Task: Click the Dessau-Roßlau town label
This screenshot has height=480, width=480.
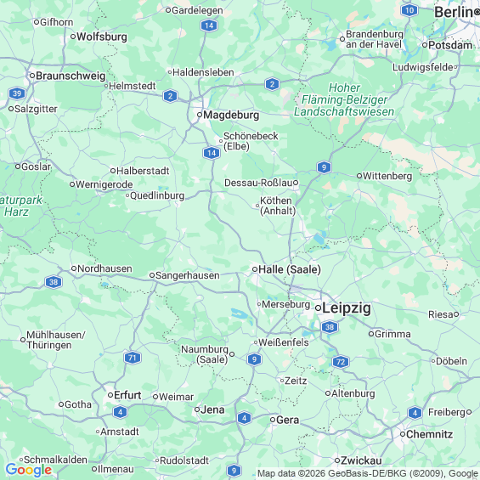Action: pos(258,183)
